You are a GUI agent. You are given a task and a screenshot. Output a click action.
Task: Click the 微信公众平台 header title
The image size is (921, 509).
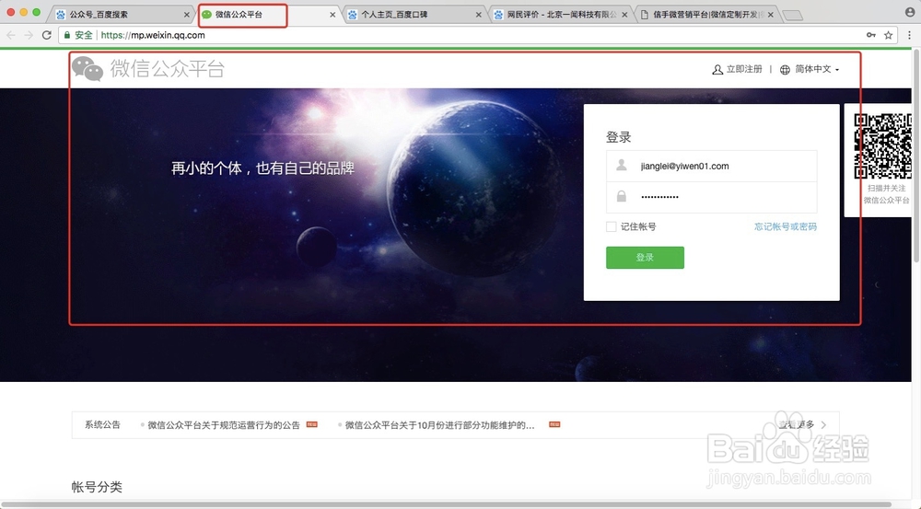(x=168, y=69)
